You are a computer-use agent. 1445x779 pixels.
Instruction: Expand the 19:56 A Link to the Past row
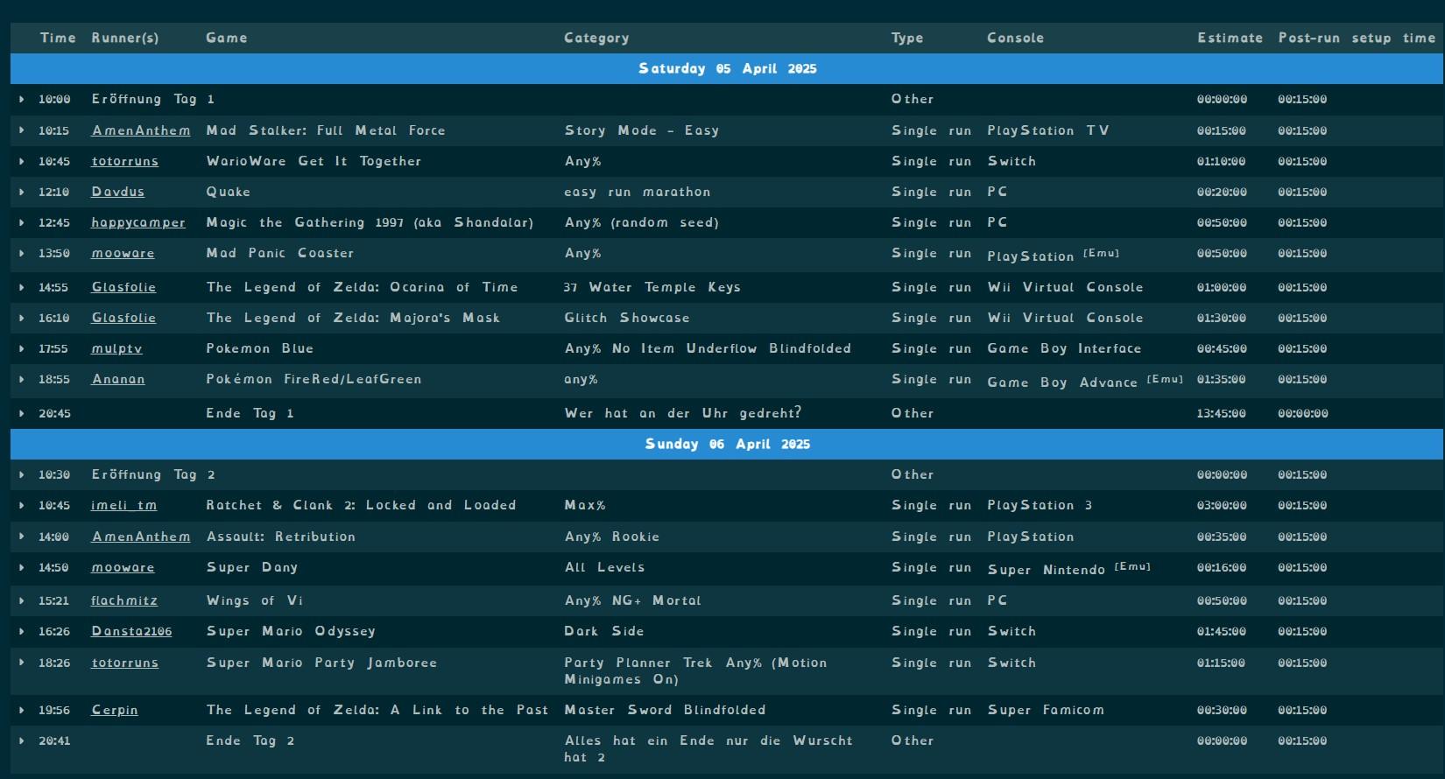[x=22, y=710]
